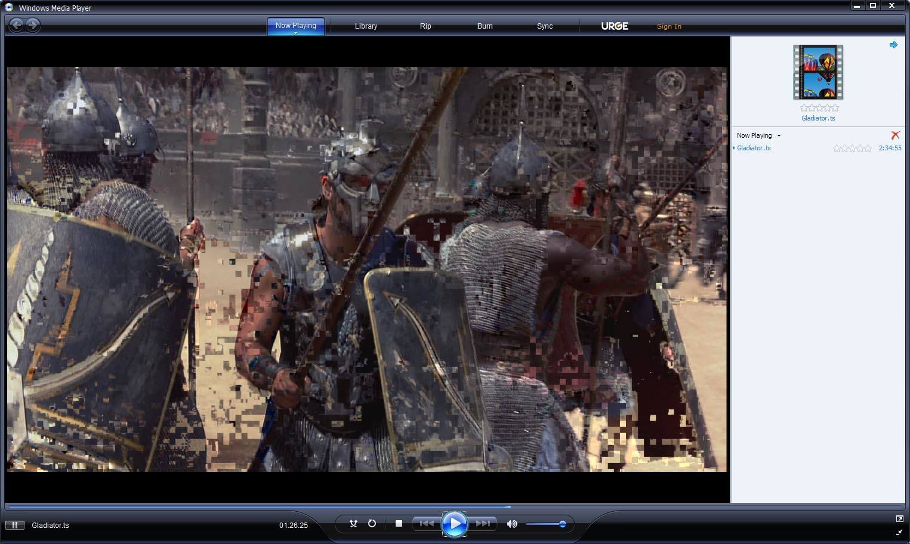Click the Forward navigation arrow

[x=33, y=25]
